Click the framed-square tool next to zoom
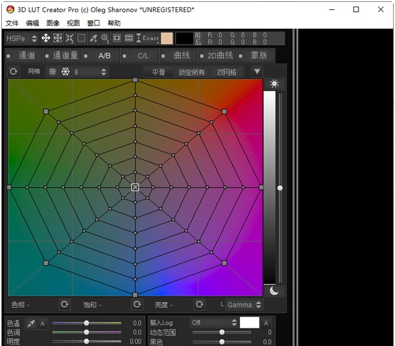Viewport: 395px width, 346px height. tap(116, 39)
